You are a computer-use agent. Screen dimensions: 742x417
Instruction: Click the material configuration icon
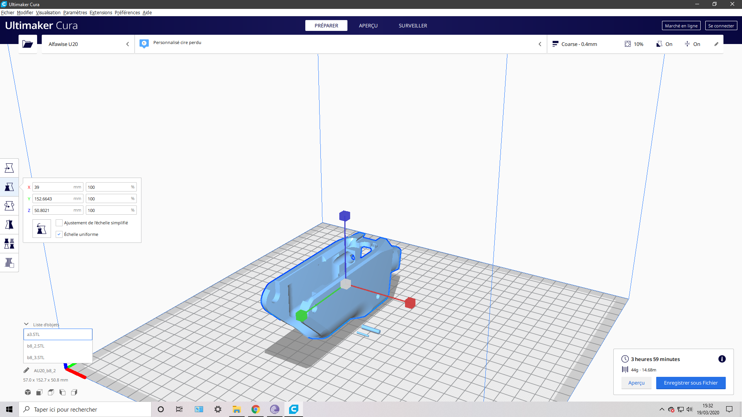[x=144, y=43]
